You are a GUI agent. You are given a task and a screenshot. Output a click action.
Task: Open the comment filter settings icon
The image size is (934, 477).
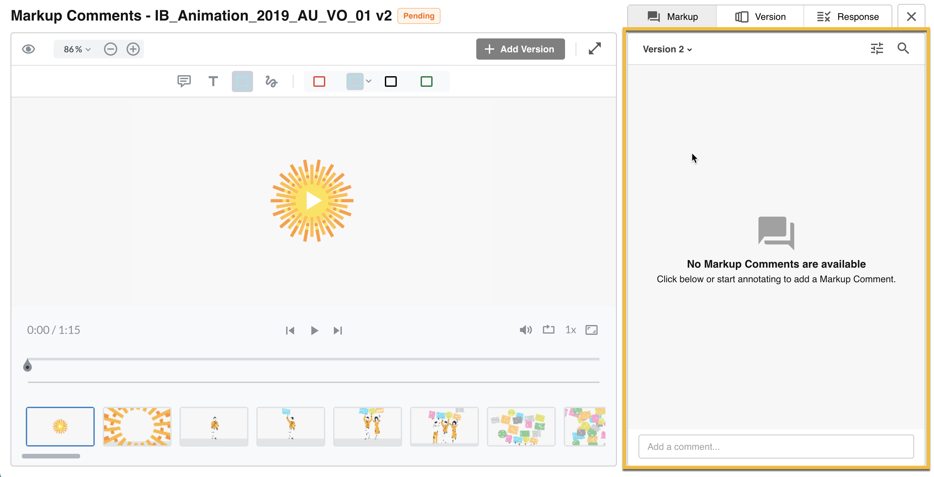877,49
